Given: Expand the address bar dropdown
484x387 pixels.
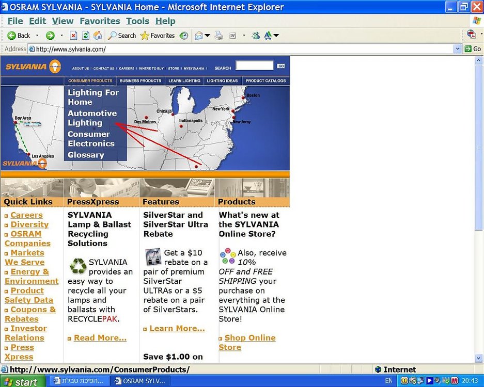Looking at the screenshot, I should click(458, 49).
